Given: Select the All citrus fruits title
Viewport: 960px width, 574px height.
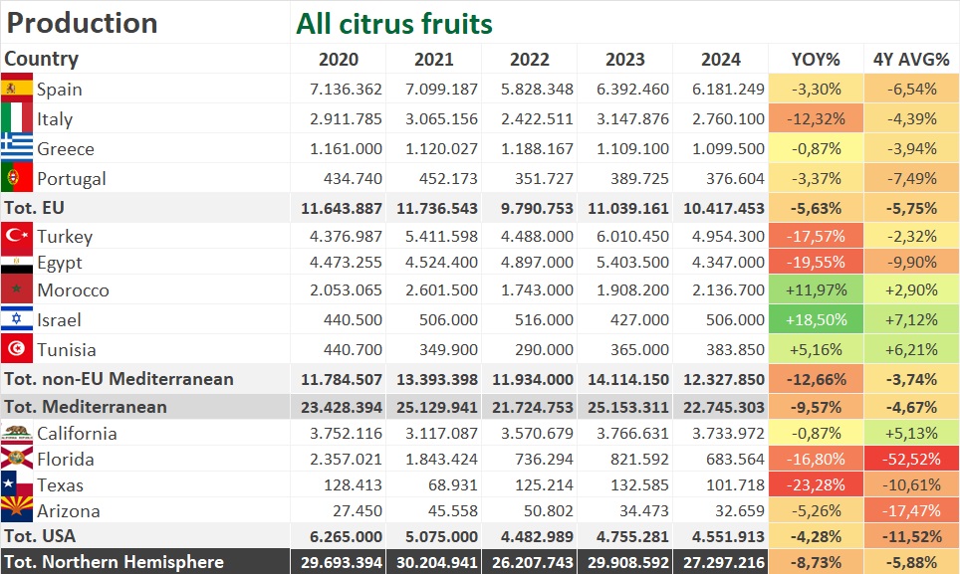Looking at the screenshot, I should [394, 22].
